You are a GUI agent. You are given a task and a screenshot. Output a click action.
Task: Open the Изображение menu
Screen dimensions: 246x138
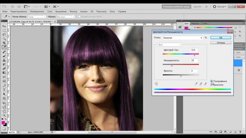[37, 11]
